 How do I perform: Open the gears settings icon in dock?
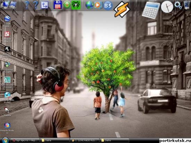click(178, 5)
